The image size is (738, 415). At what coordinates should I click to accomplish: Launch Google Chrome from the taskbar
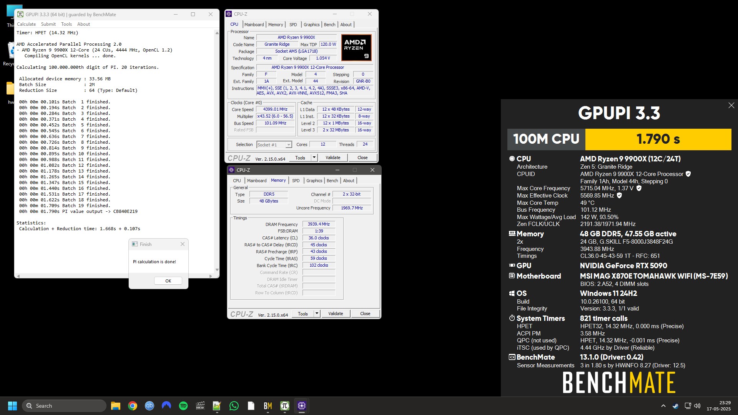[x=133, y=406]
